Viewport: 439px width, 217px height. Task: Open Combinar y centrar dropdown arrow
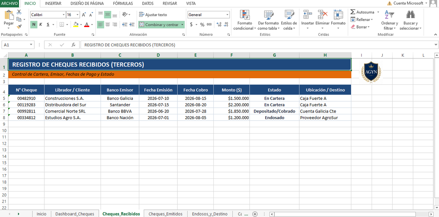tap(182, 24)
